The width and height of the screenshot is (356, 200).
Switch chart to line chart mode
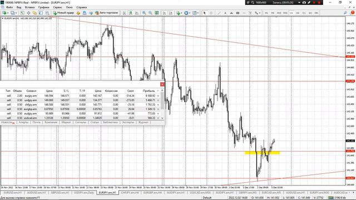coord(137,13)
